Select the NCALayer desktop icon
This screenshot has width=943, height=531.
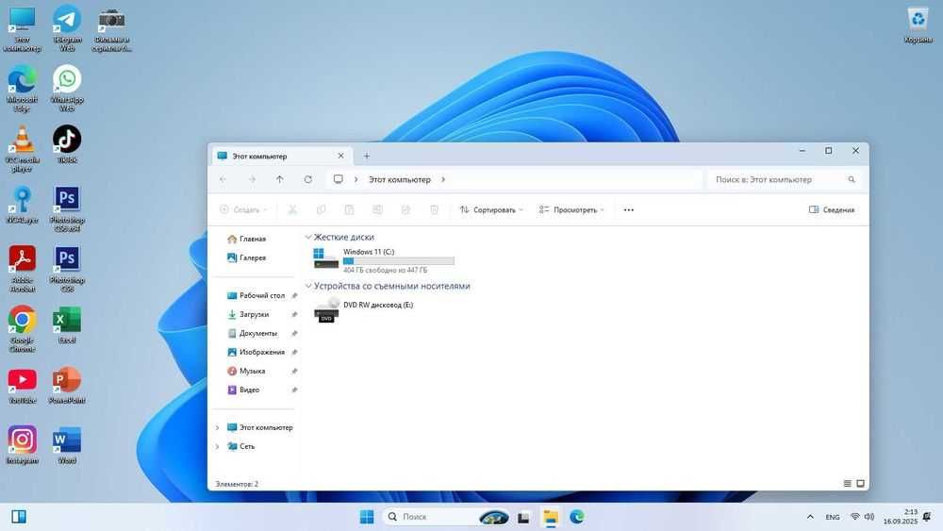coord(23,205)
